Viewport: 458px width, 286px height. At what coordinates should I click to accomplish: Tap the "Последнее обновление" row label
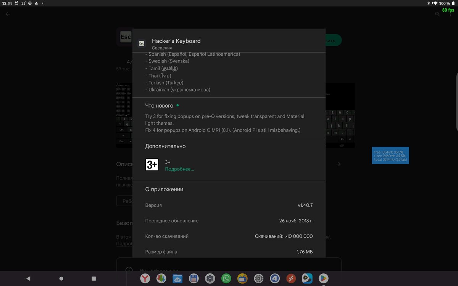coord(172,221)
